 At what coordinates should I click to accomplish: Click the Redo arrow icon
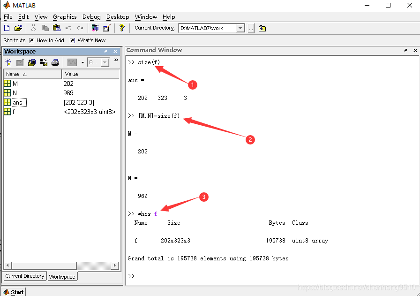pos(80,28)
